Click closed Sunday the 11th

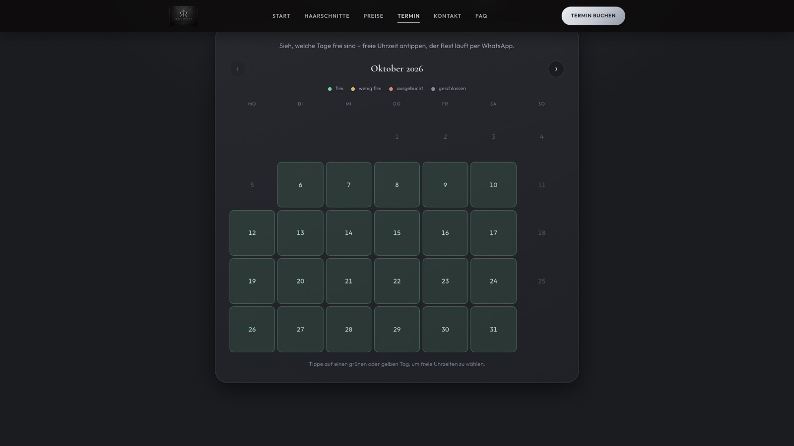541,185
